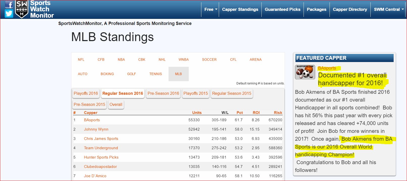This screenshot has width=407, height=181.
Task: Open the Facebook page icon
Action: point(9,4)
